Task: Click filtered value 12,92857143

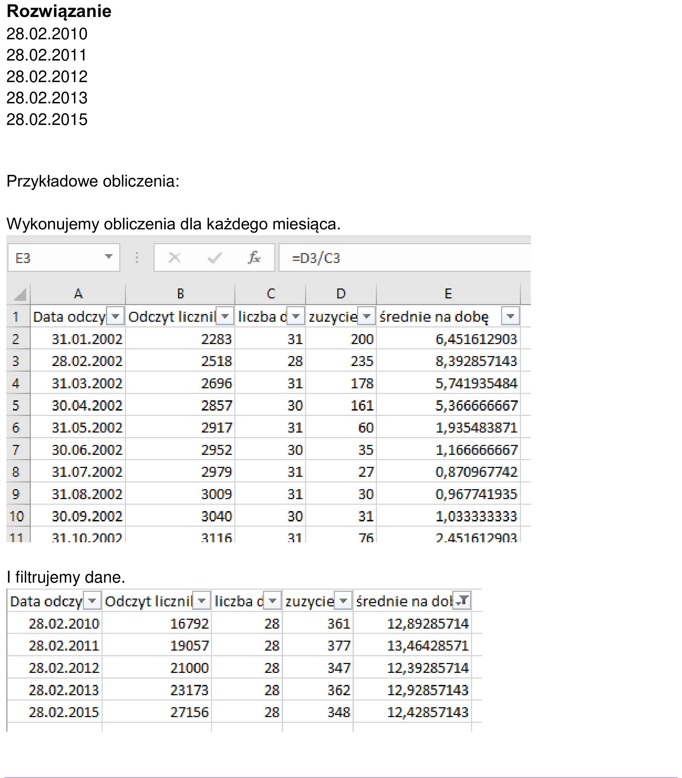Action: click(x=413, y=690)
